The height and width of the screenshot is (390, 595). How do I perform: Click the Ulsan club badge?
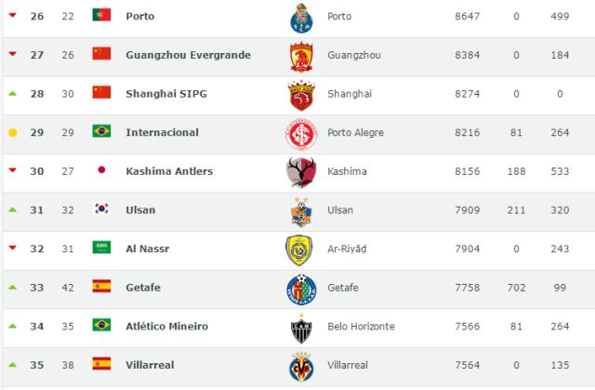301,212
